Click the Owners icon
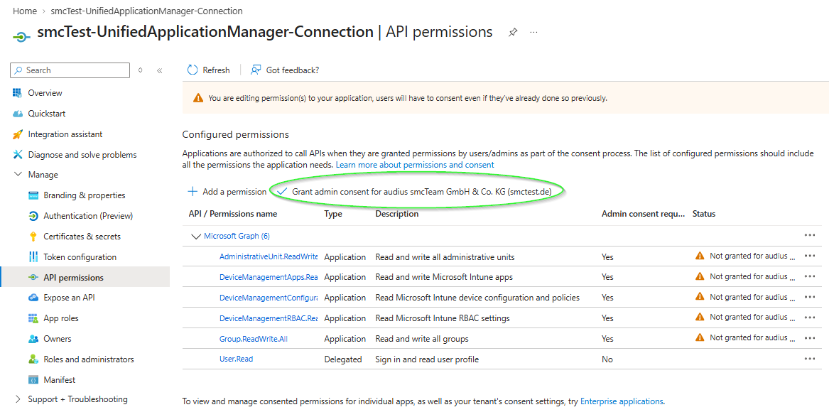The width and height of the screenshot is (829, 417). click(33, 339)
